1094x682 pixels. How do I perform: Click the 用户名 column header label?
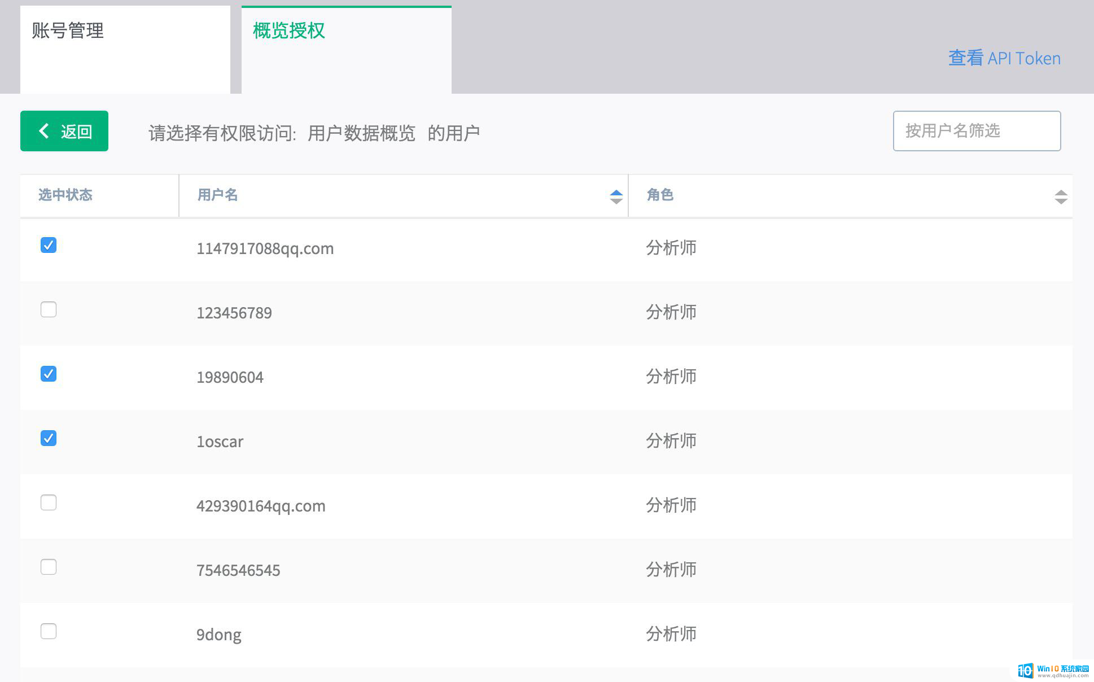217,195
